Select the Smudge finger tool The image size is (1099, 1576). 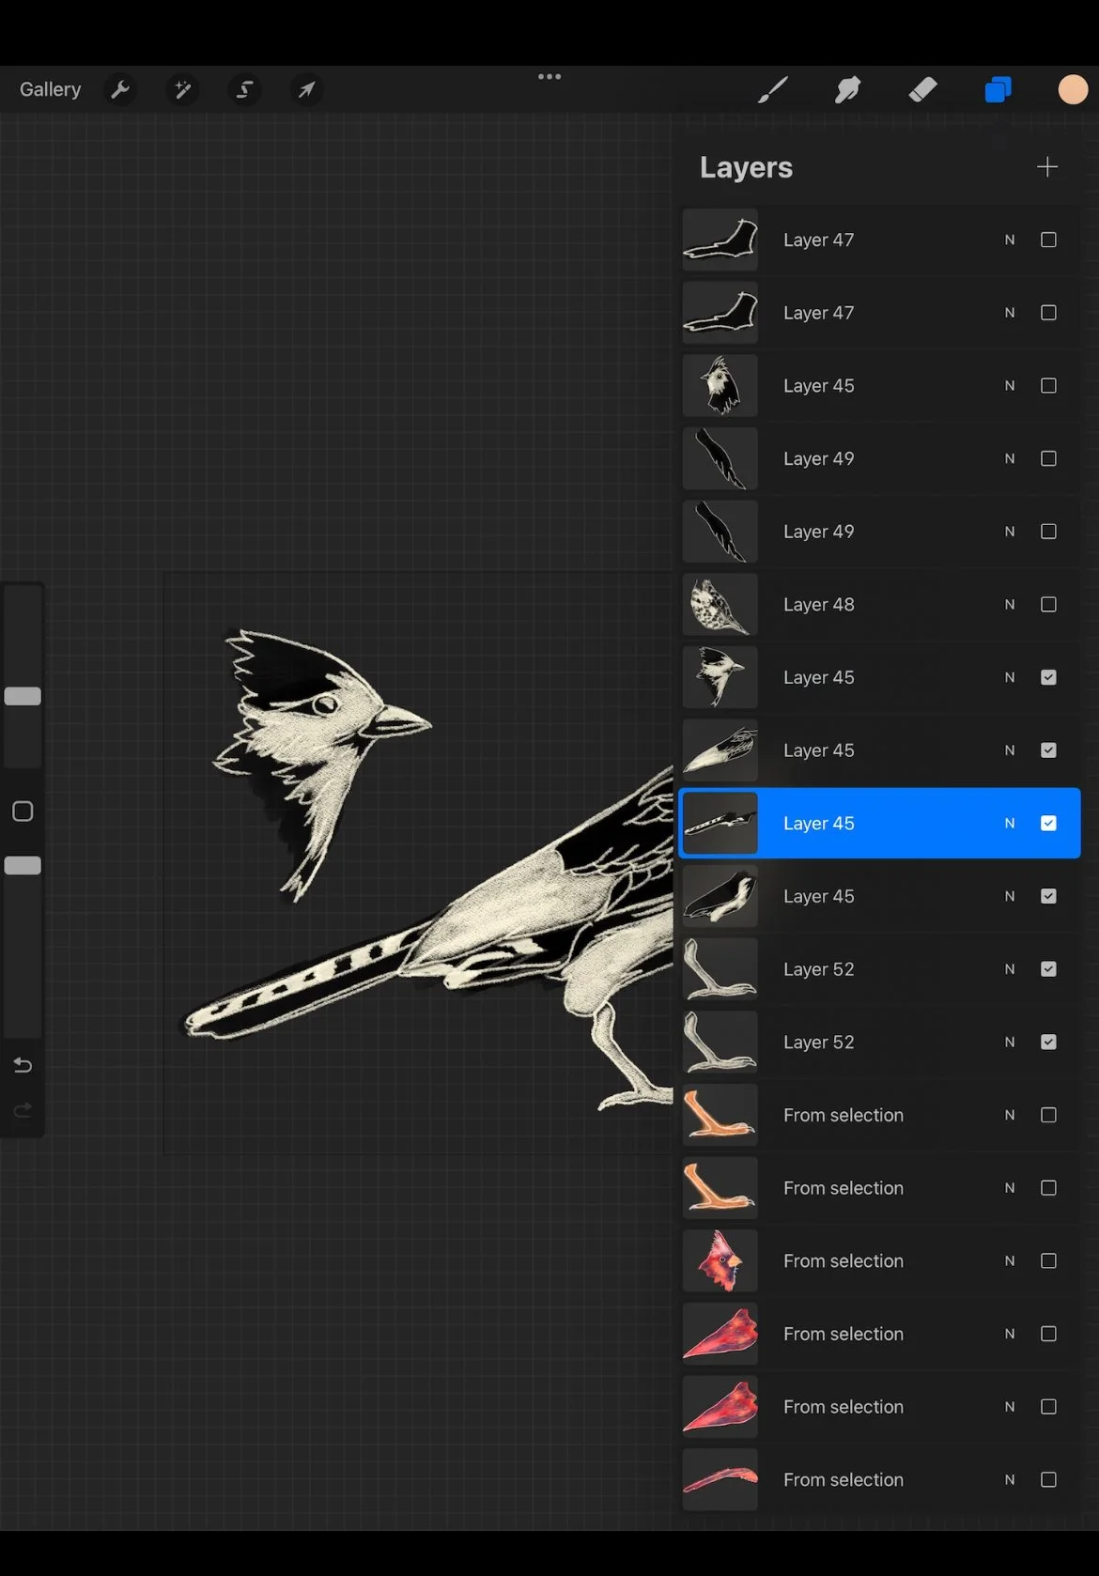coord(847,90)
